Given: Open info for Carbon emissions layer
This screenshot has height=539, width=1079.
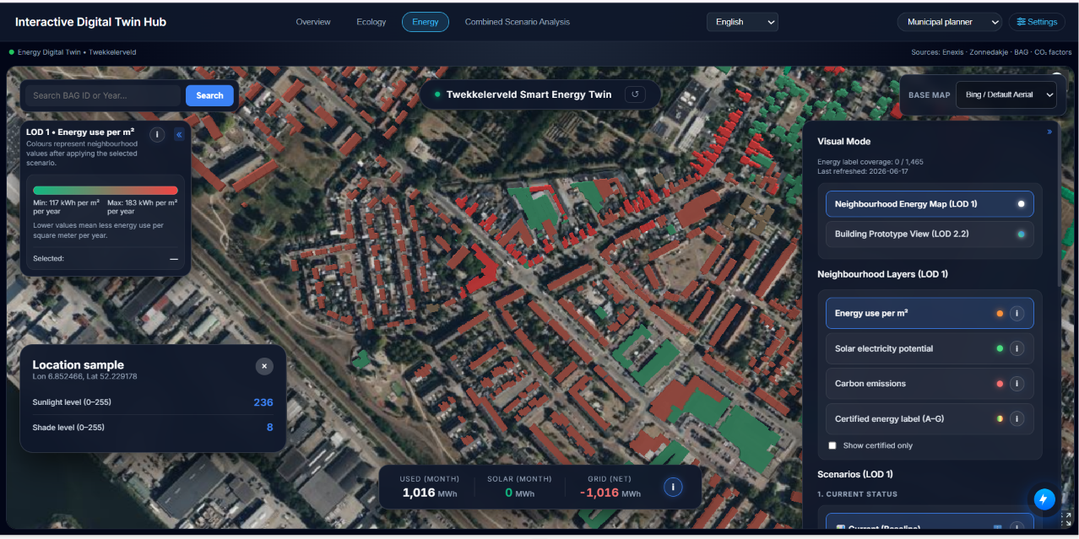Looking at the screenshot, I should click(x=1017, y=384).
